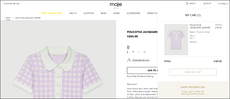Pick size L option
Screen dimensions: 230x99
[x=139, y=52]
